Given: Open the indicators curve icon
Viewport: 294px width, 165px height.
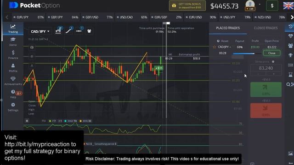Looking at the screenshot, I should click(x=69, y=31).
